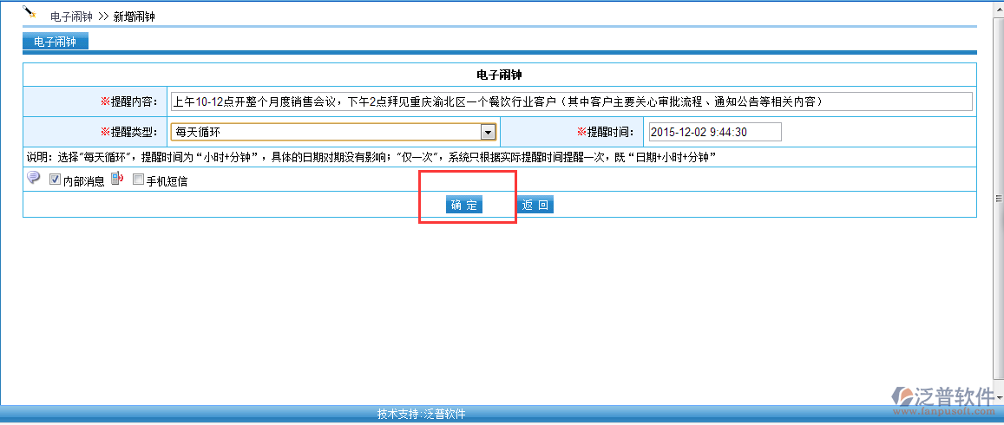Click the dropdown arrow of 提醒类型
The width and height of the screenshot is (1004, 425).
pos(488,132)
